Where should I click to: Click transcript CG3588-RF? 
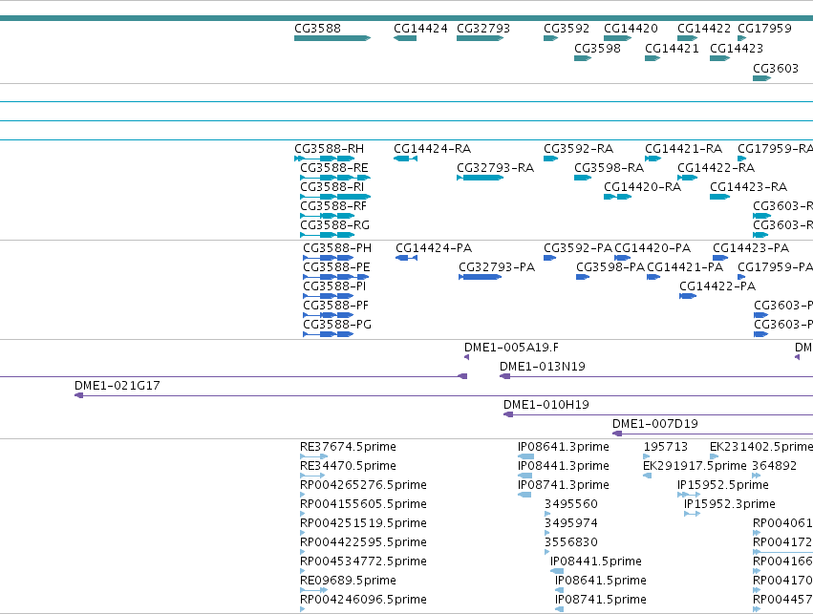pyautogui.click(x=333, y=206)
